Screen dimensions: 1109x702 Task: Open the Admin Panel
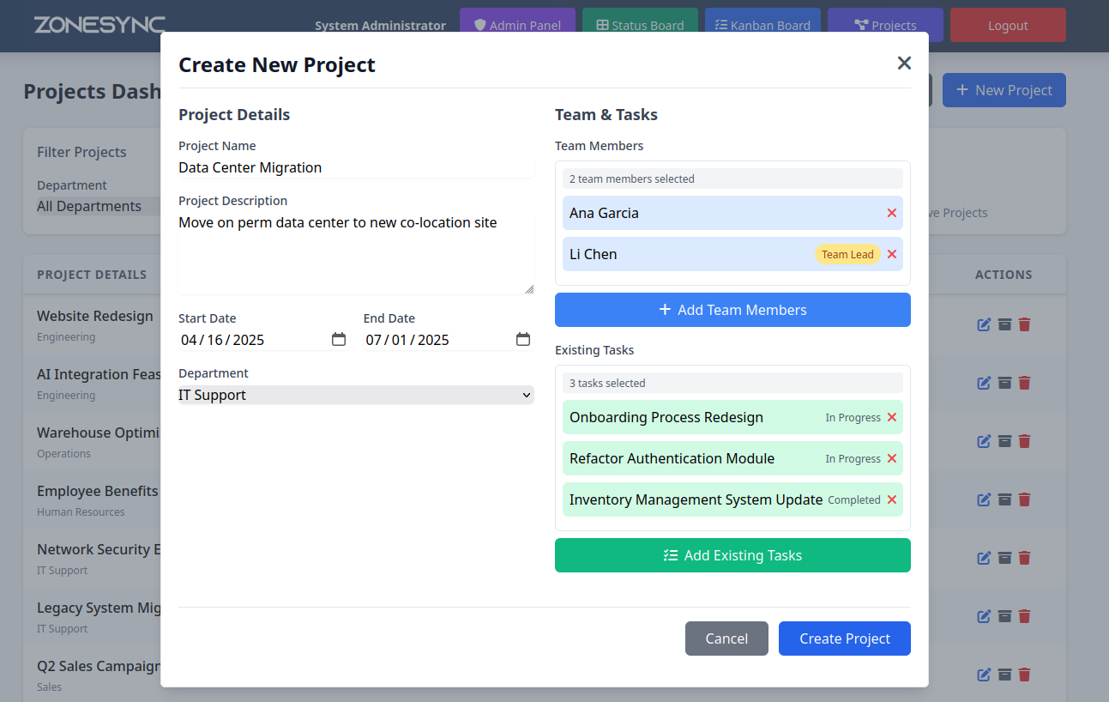517,26
